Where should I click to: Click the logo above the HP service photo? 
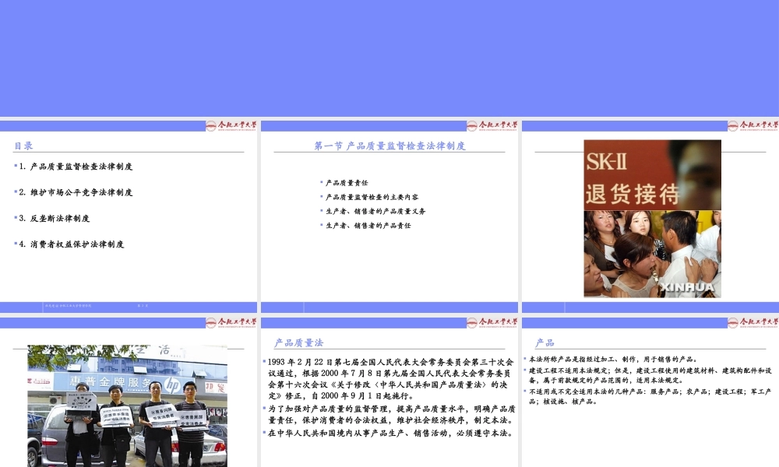pyautogui.click(x=231, y=322)
